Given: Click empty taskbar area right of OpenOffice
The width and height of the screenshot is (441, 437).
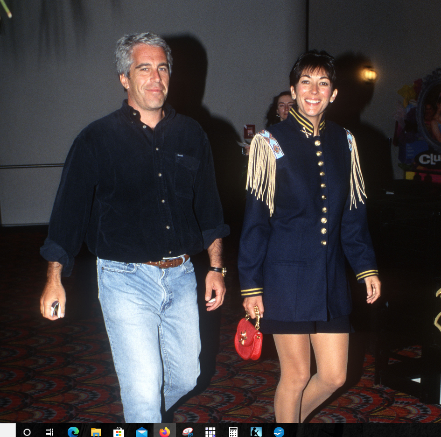Looking at the screenshot, I should [364, 430].
